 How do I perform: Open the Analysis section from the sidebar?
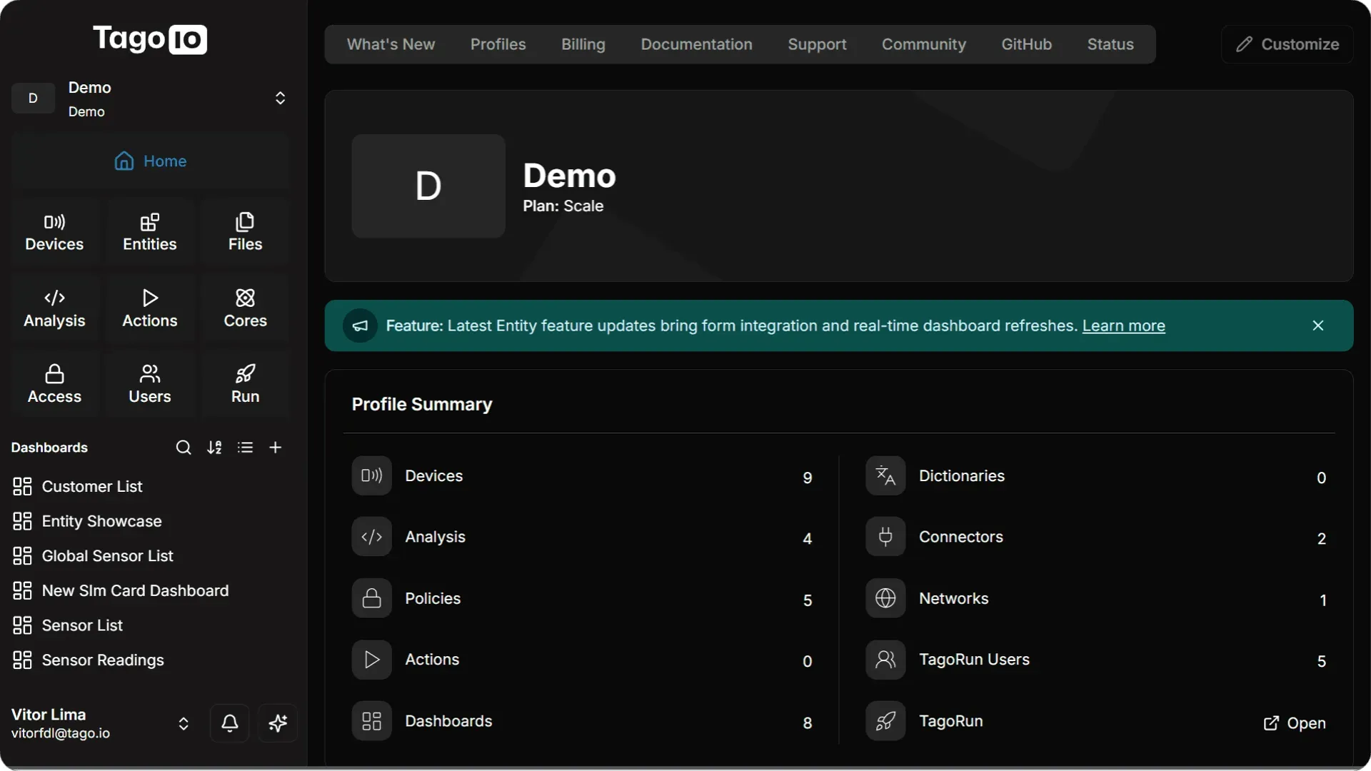[x=54, y=307]
